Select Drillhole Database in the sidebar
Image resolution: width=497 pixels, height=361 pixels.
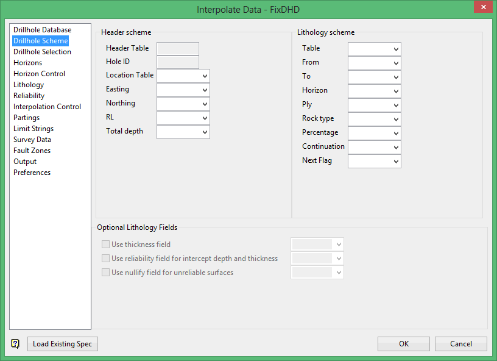click(42, 30)
